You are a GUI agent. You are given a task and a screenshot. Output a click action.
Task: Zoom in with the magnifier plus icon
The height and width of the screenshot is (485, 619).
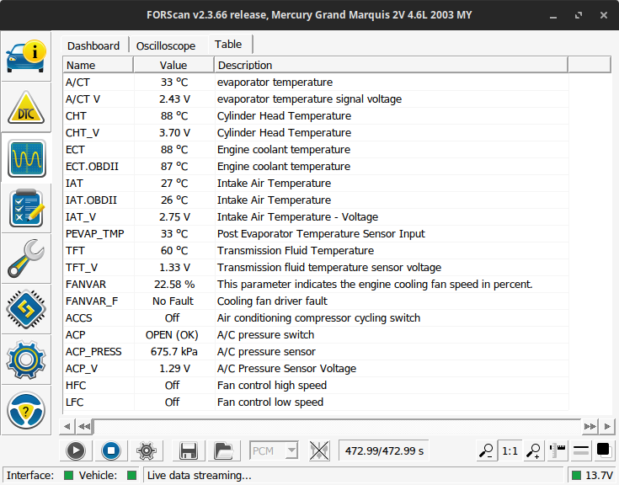click(x=534, y=450)
